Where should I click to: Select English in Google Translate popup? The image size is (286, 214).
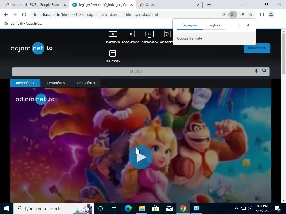[214, 25]
